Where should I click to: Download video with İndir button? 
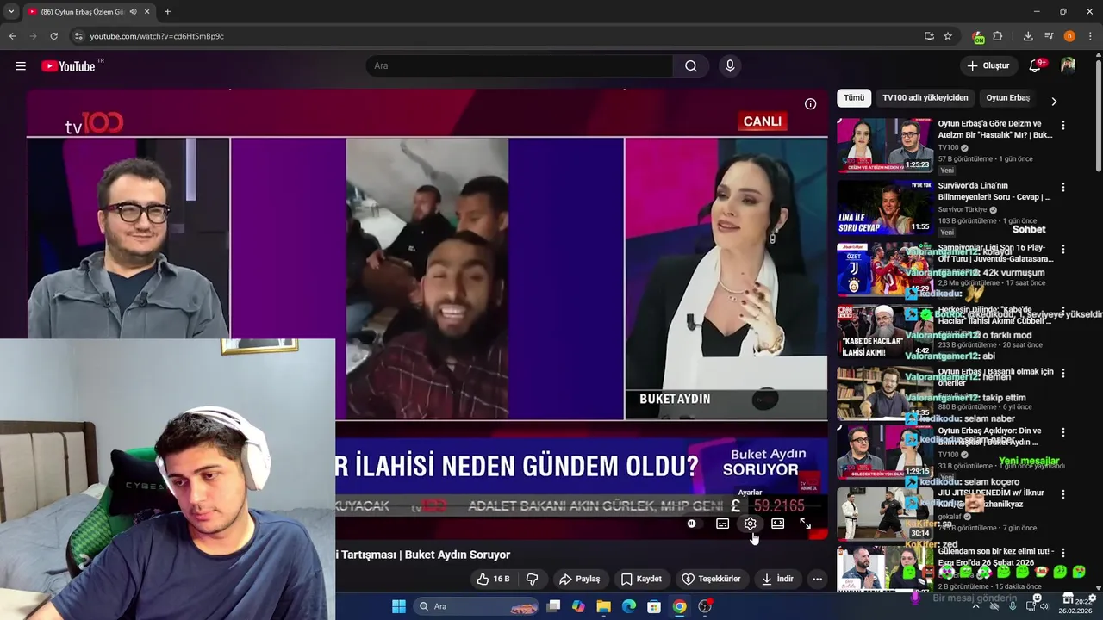click(x=777, y=579)
